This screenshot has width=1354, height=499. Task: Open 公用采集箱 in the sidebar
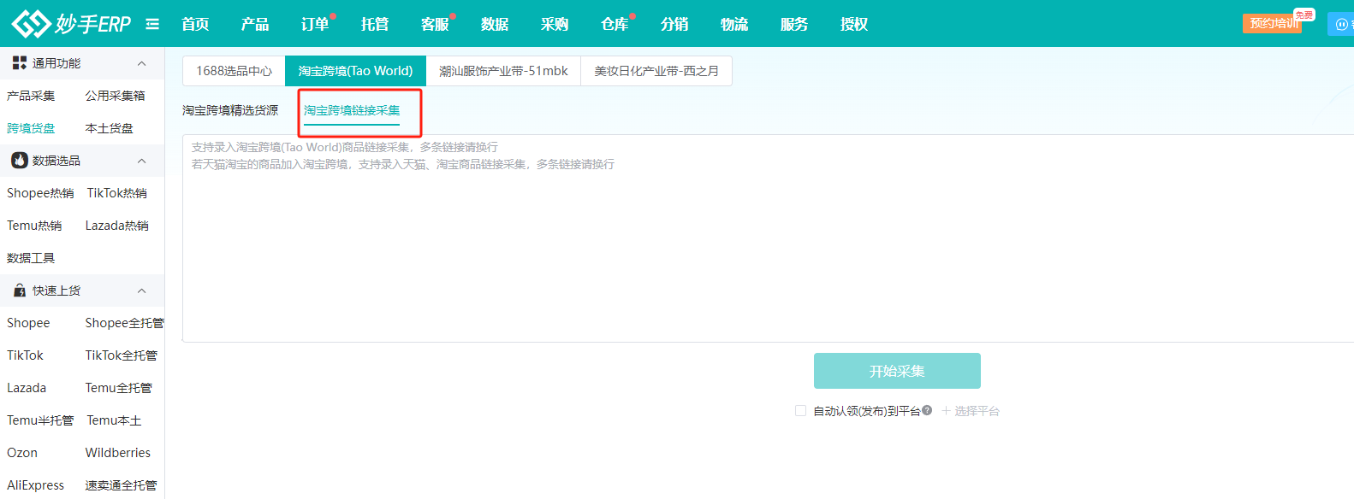pos(115,96)
